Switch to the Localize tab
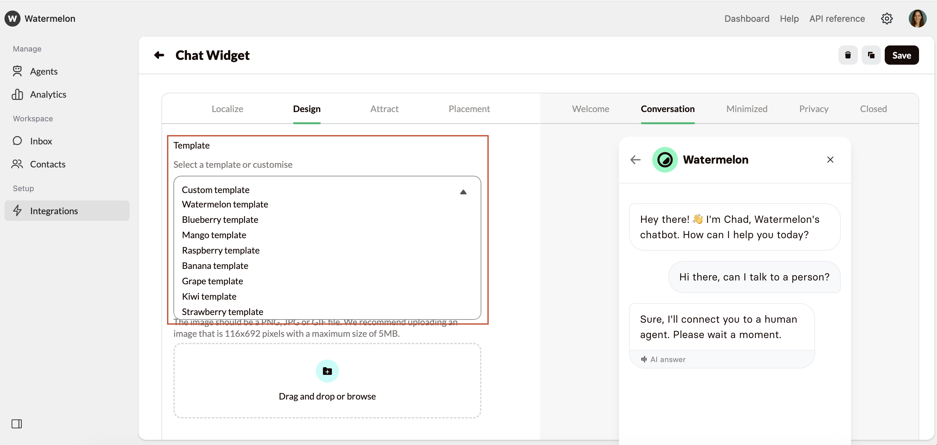937x445 pixels. point(227,109)
